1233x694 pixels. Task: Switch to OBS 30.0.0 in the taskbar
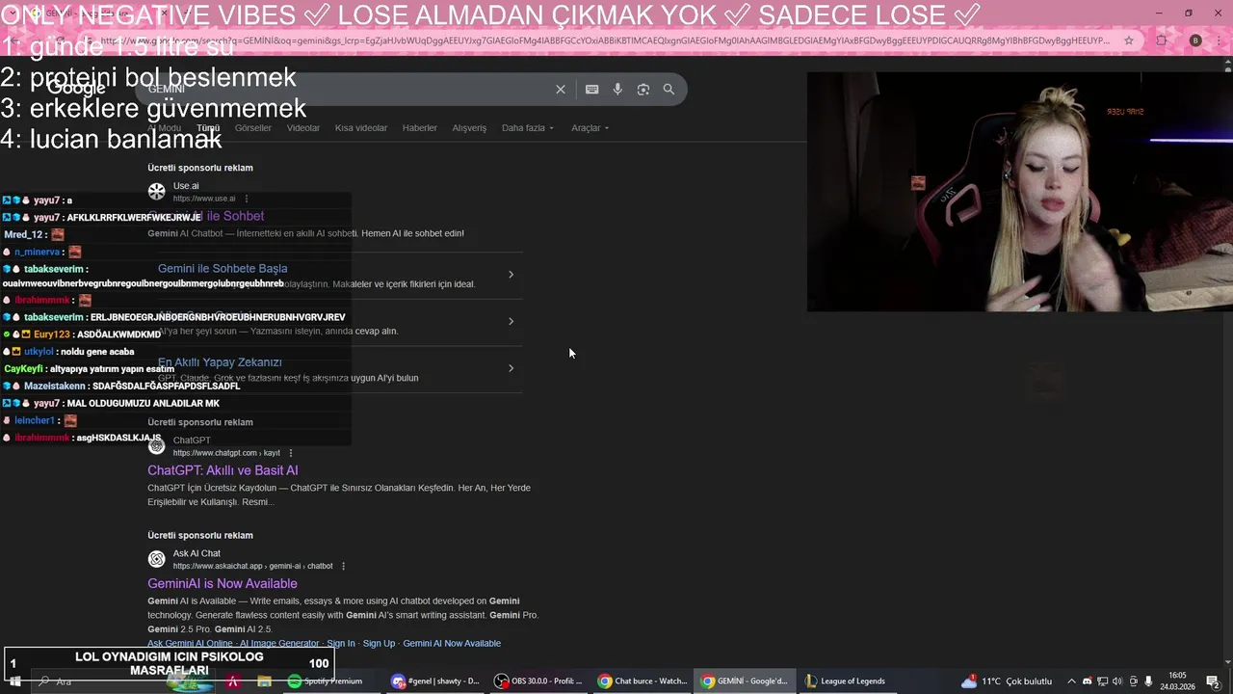click(x=538, y=681)
